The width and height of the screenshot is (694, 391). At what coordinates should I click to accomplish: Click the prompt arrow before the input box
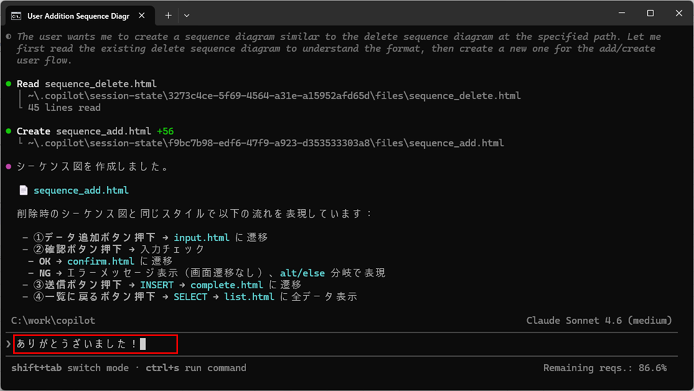[8, 343]
